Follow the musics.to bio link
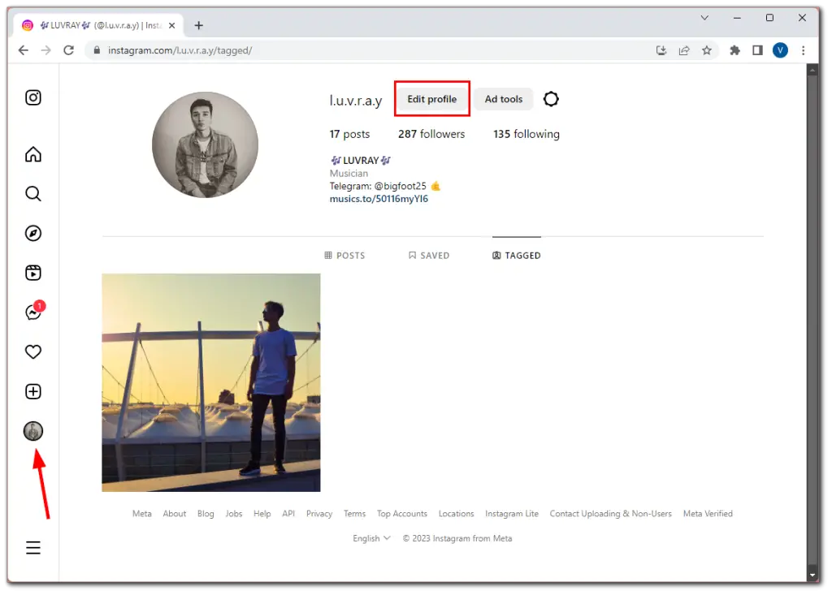832x595 pixels. coord(379,199)
